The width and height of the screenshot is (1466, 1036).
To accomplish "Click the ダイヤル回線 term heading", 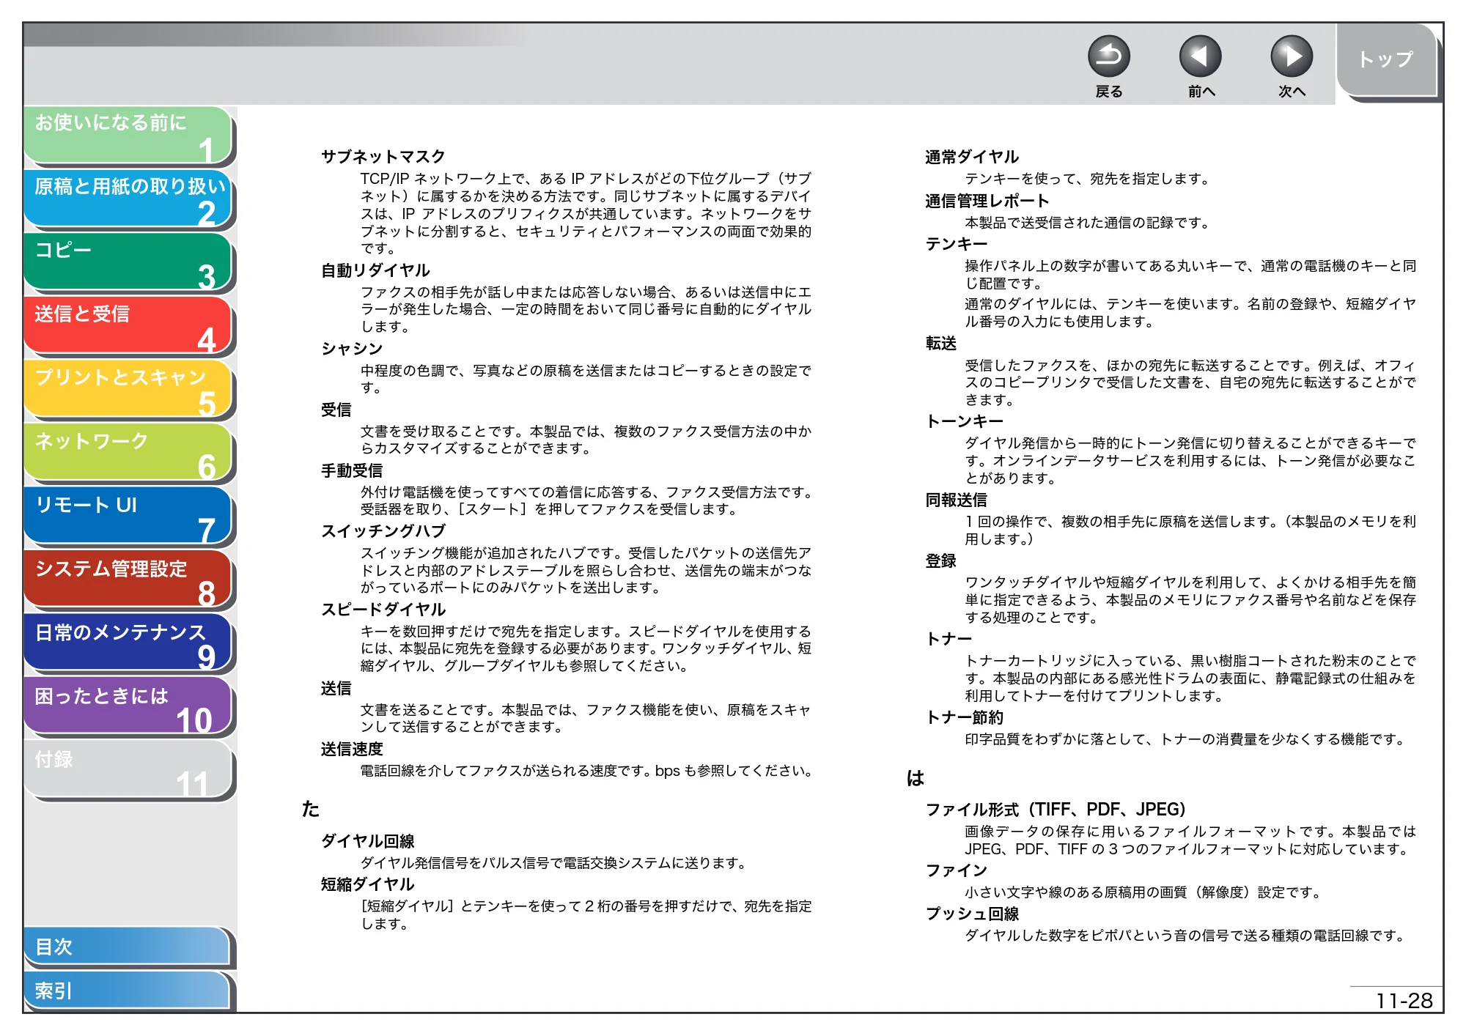I will coord(368,841).
